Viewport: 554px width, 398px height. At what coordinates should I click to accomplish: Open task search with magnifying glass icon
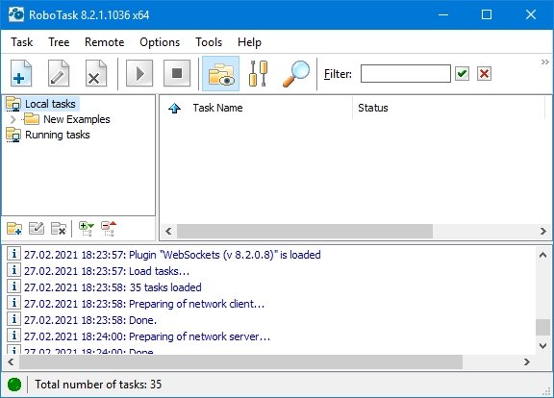[295, 73]
